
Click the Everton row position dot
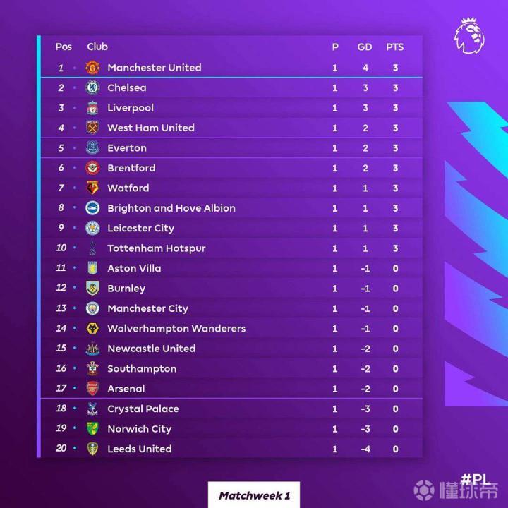point(75,148)
